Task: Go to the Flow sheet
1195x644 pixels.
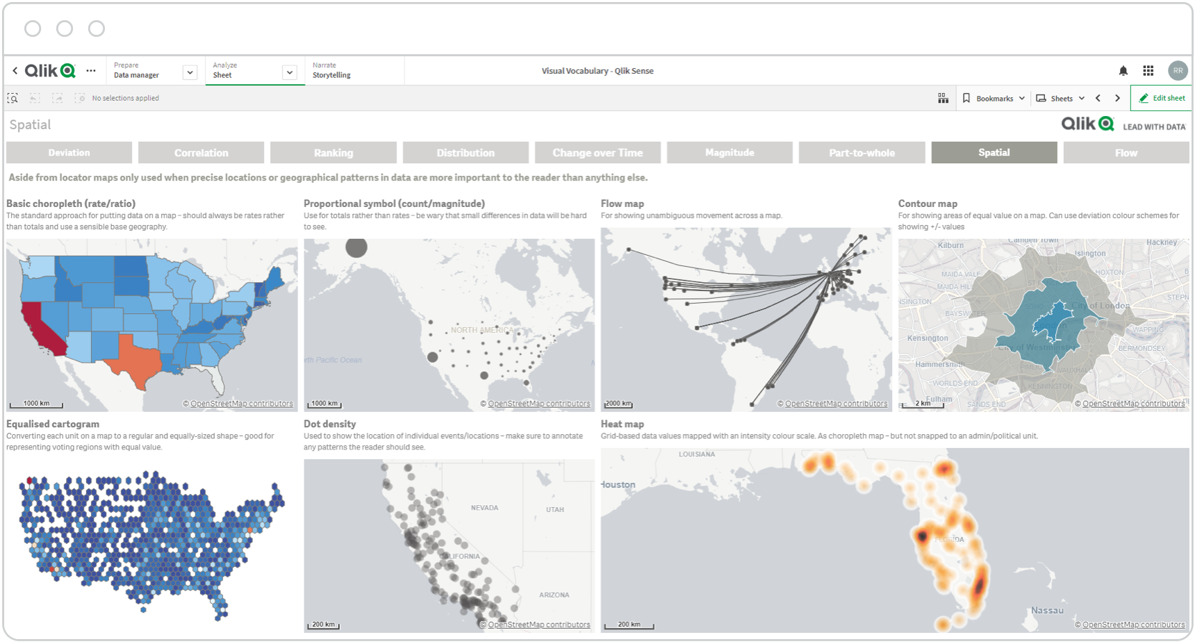Action: coord(1126,153)
